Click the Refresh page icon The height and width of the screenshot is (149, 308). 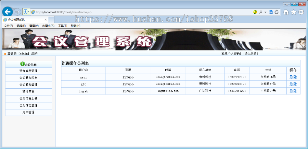(x=277, y=12)
